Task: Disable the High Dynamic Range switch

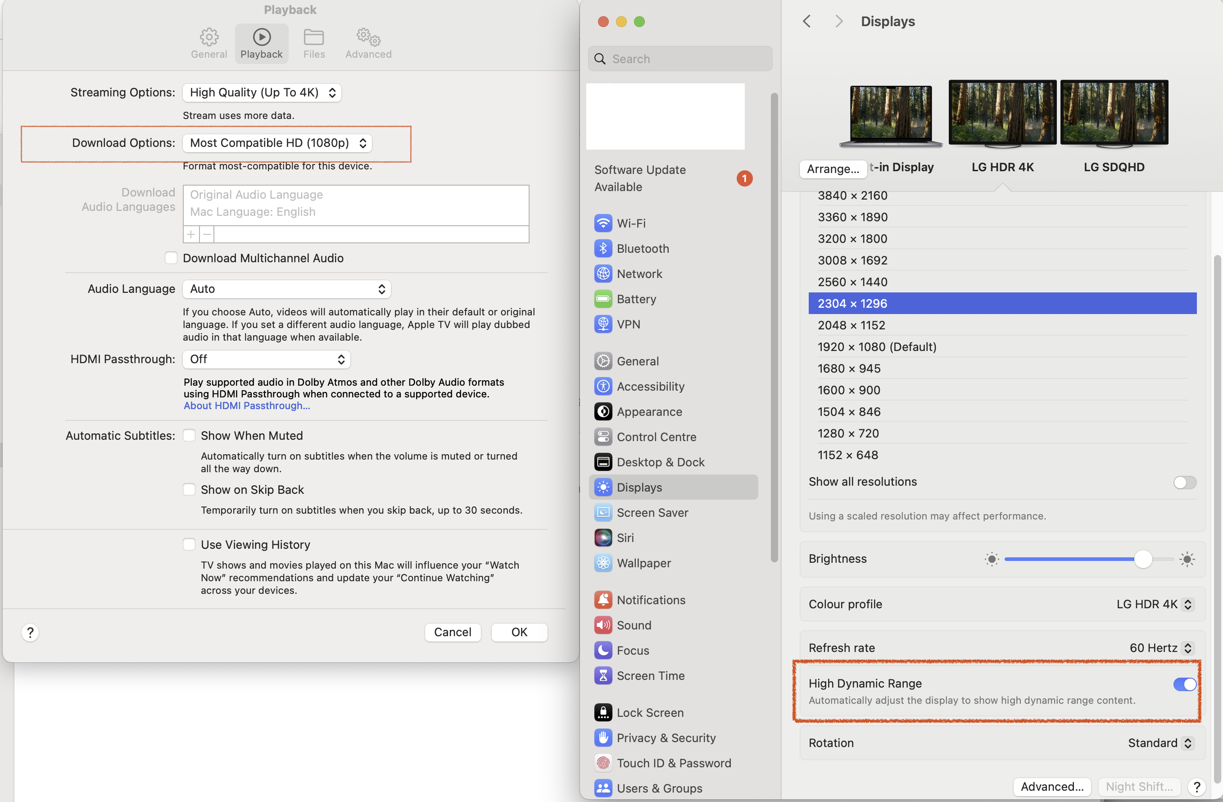Action: (x=1184, y=684)
